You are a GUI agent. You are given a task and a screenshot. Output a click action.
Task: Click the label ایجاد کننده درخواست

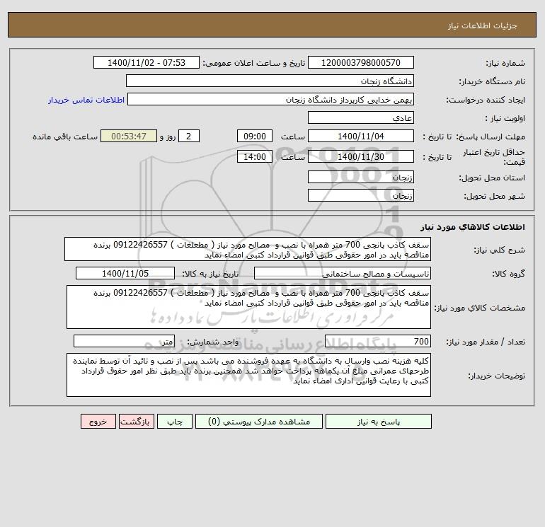pyautogui.click(x=486, y=100)
